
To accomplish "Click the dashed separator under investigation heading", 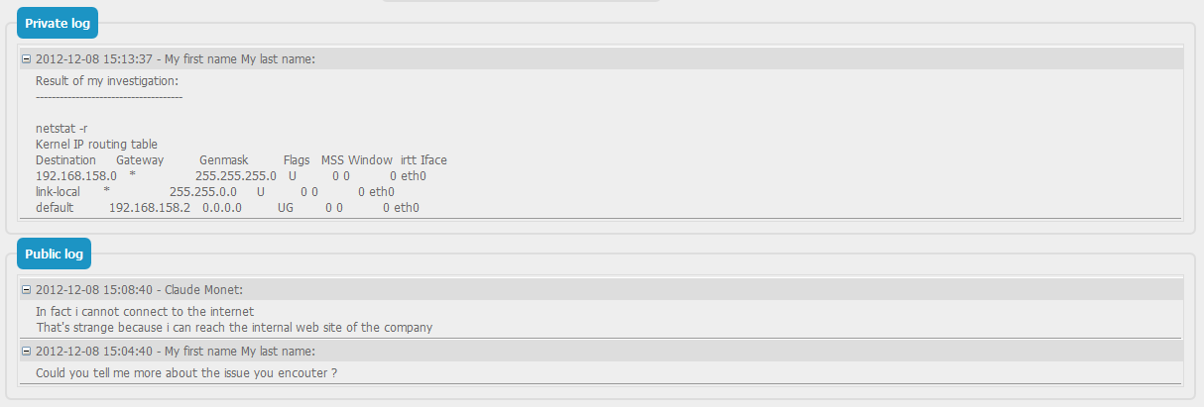I will [109, 97].
